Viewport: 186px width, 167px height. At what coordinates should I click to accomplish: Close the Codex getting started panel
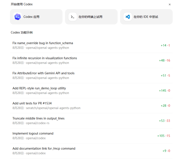click(169, 4)
